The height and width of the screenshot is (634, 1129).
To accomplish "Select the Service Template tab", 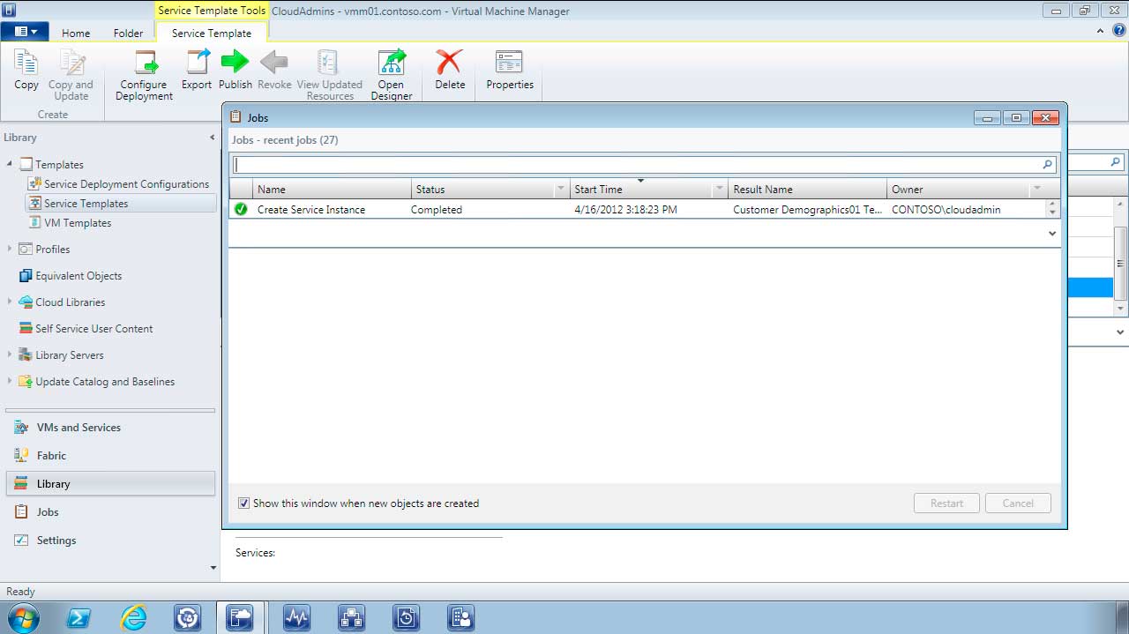I will click(x=212, y=33).
